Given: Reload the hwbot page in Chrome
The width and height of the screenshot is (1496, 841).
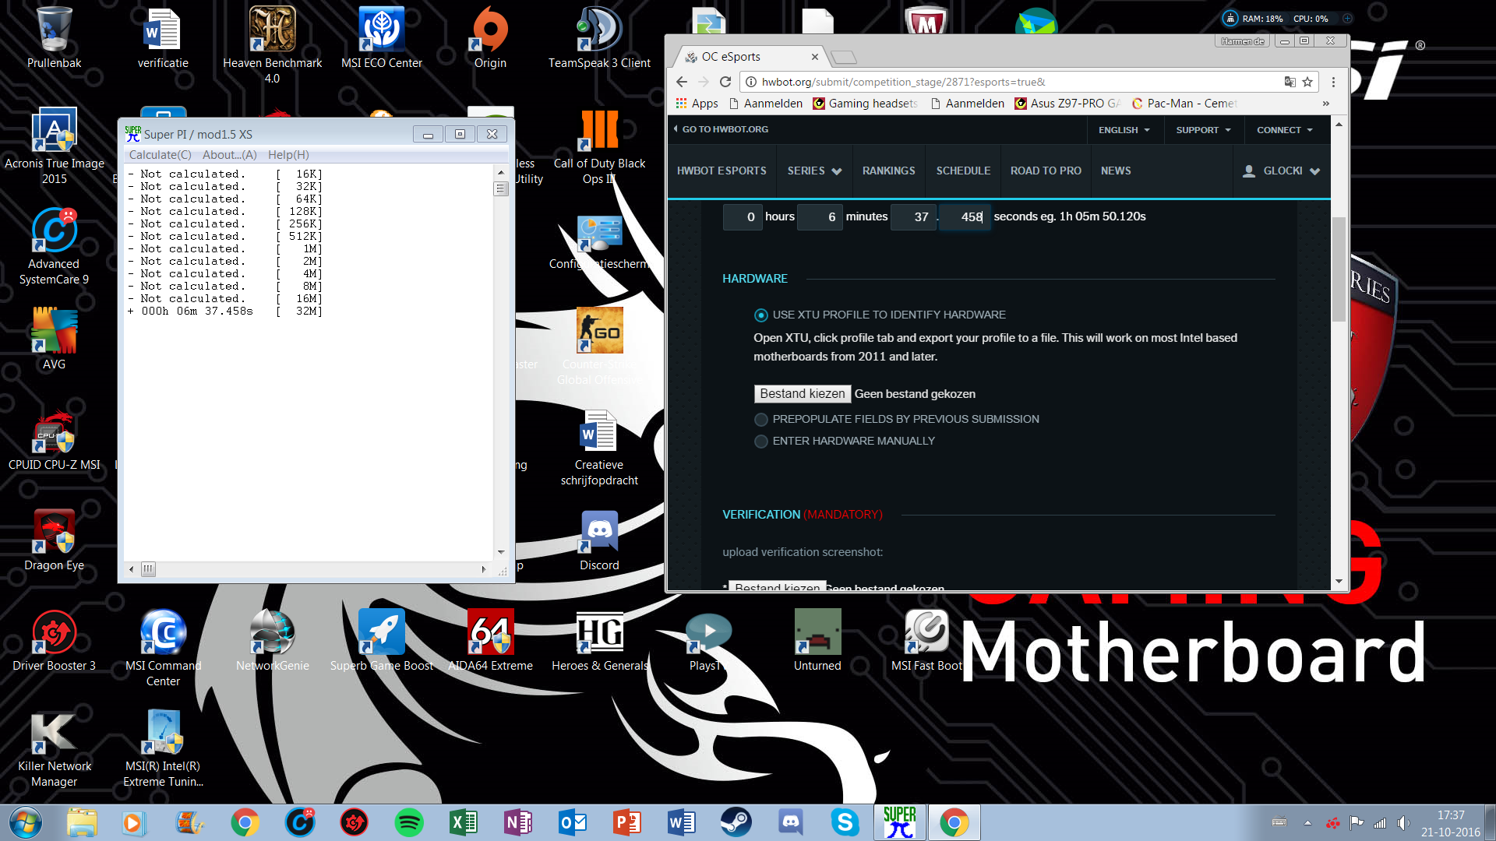Looking at the screenshot, I should [725, 82].
